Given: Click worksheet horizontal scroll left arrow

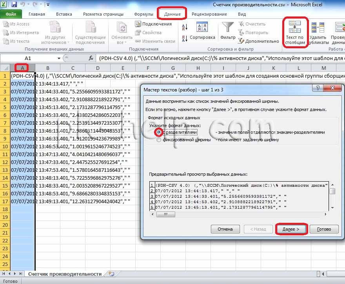Looking at the screenshot, I should pyautogui.click(x=323, y=274).
